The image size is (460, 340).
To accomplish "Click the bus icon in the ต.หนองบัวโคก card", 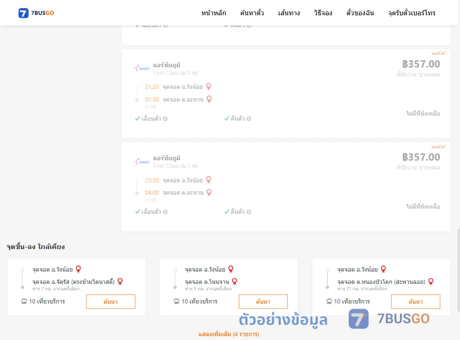I will (329, 301).
